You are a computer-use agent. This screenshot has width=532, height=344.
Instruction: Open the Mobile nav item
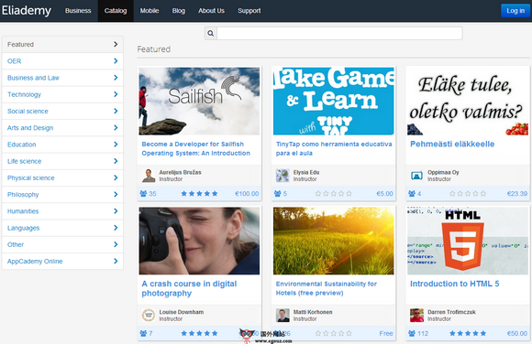click(x=150, y=11)
